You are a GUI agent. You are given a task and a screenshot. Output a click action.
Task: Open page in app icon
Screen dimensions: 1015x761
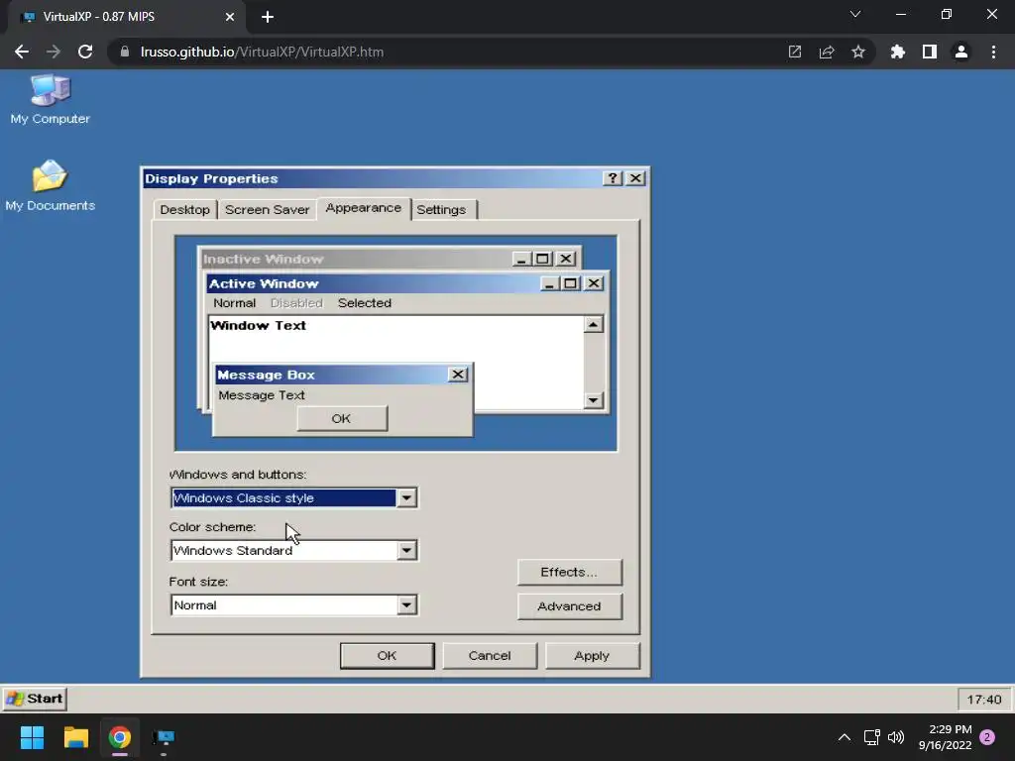(x=794, y=52)
